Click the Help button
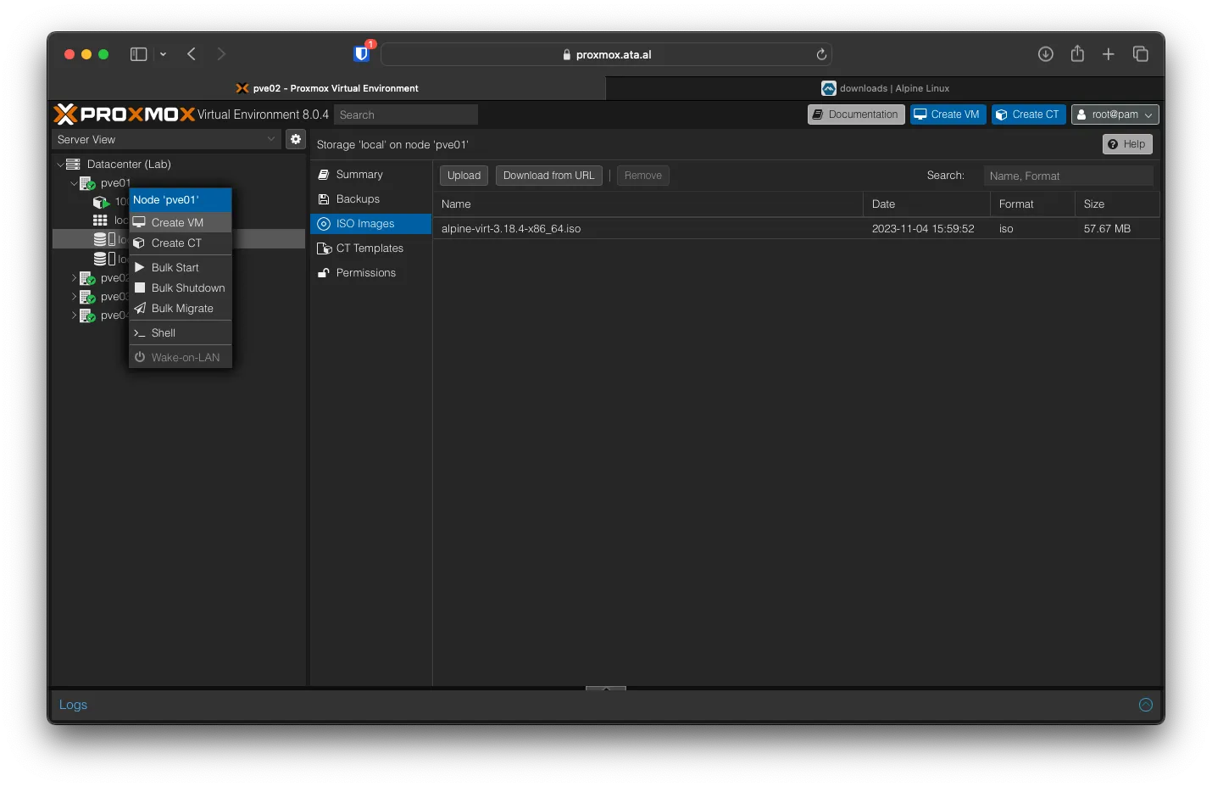Image resolution: width=1212 pixels, height=787 pixels. click(x=1127, y=144)
